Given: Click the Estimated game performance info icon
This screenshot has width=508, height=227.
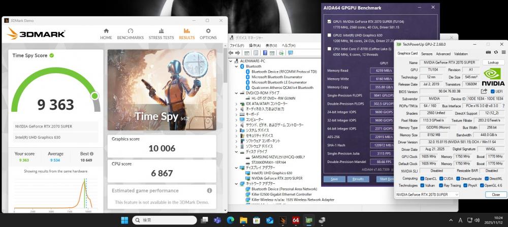Looking at the screenshot, I should pyautogui.click(x=210, y=190).
